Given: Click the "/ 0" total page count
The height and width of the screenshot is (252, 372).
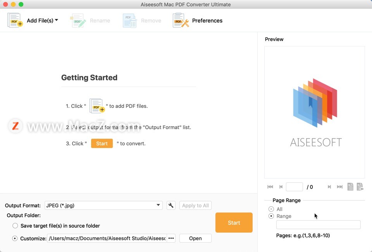Looking at the screenshot, I should pyautogui.click(x=310, y=187).
